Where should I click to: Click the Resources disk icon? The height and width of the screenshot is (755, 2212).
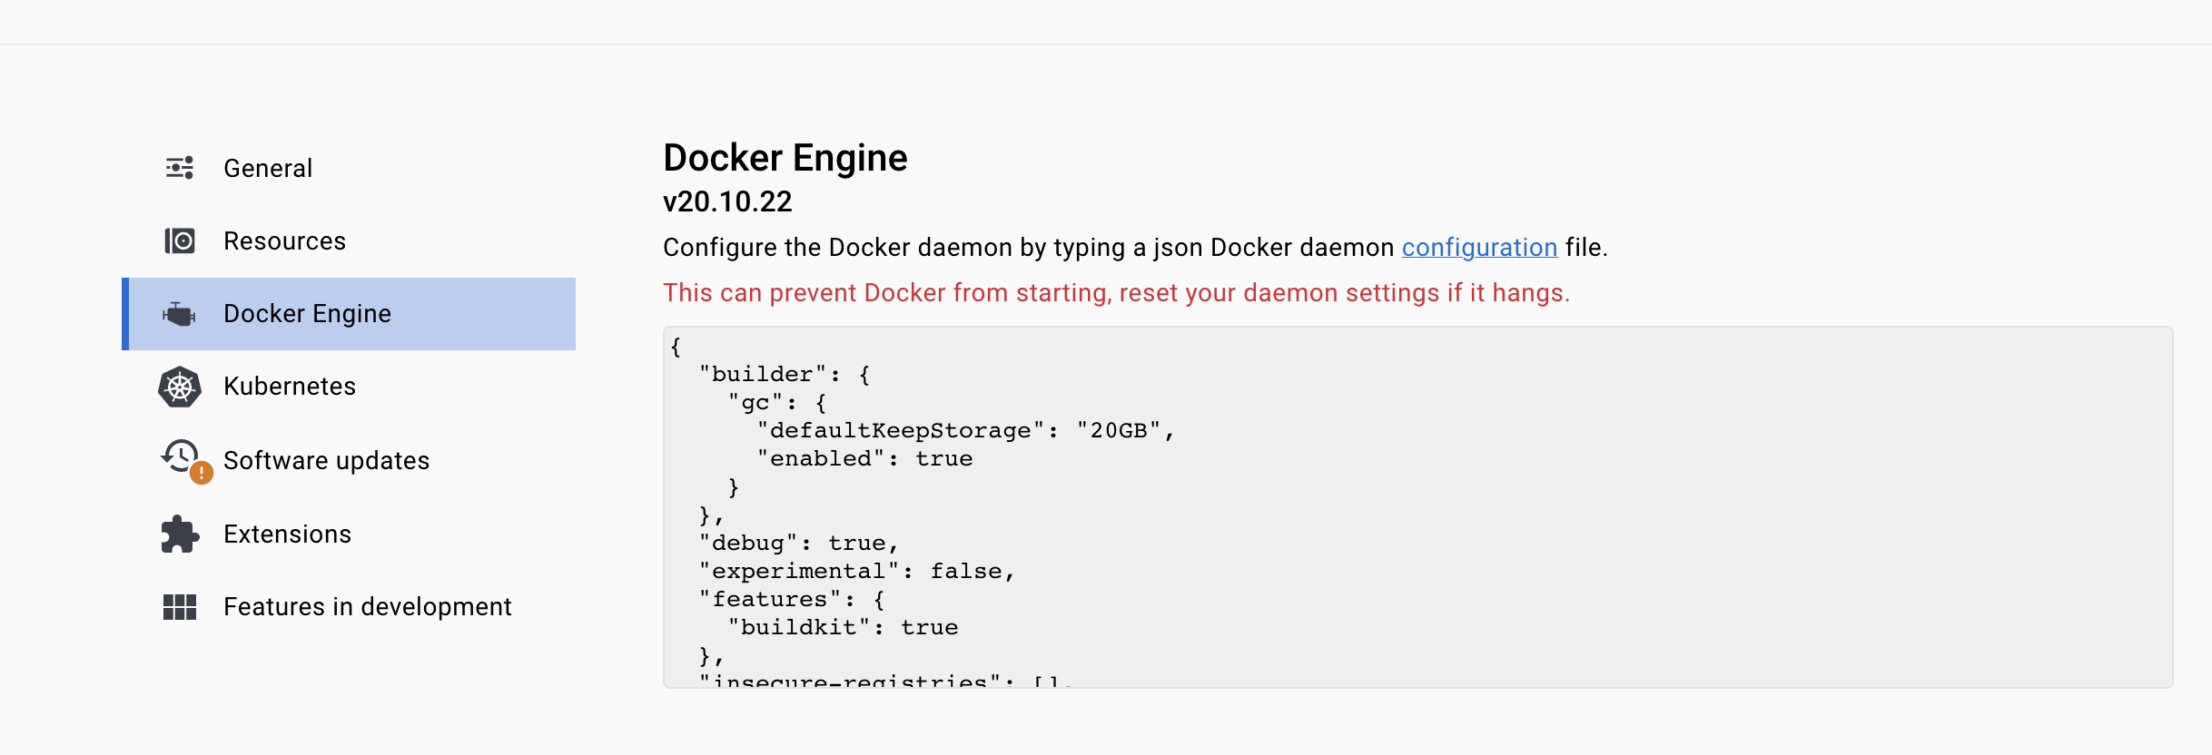click(180, 240)
